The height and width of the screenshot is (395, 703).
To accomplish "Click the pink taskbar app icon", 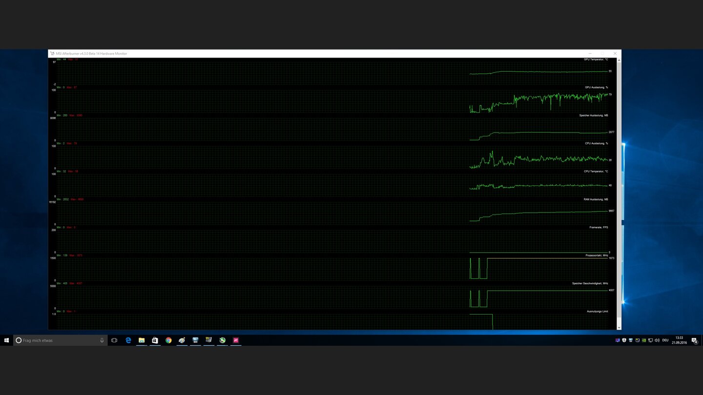I will coord(236,340).
